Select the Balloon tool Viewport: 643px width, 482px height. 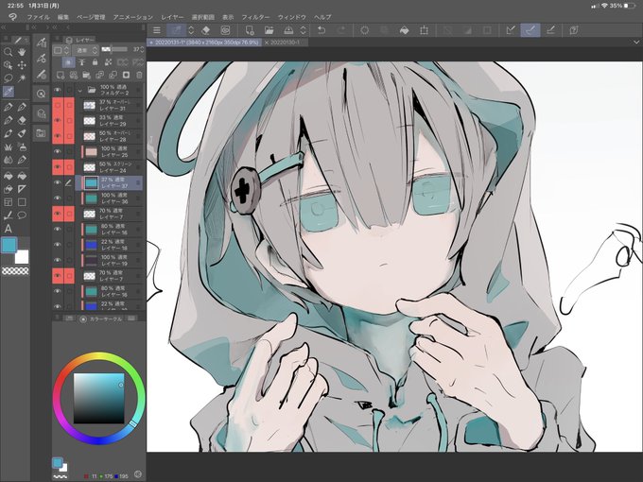coord(22,215)
